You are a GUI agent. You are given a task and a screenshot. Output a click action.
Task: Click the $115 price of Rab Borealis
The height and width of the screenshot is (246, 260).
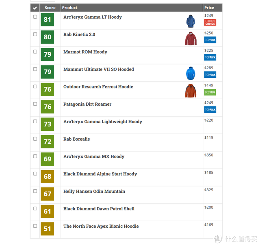click(x=209, y=138)
